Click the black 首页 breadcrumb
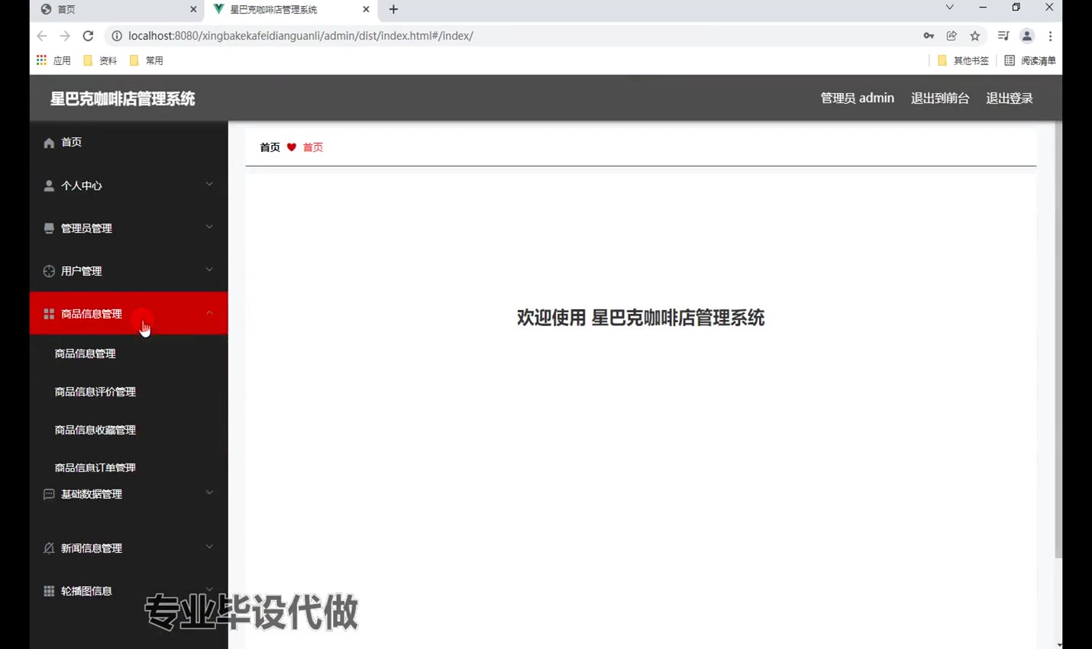1092x649 pixels. tap(270, 147)
